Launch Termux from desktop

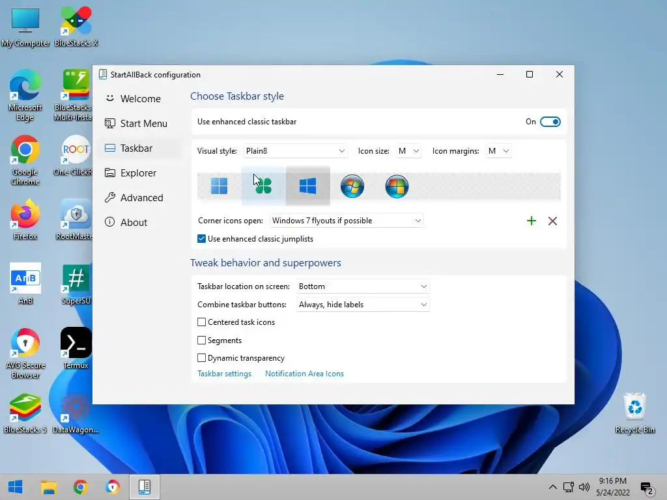(x=76, y=349)
